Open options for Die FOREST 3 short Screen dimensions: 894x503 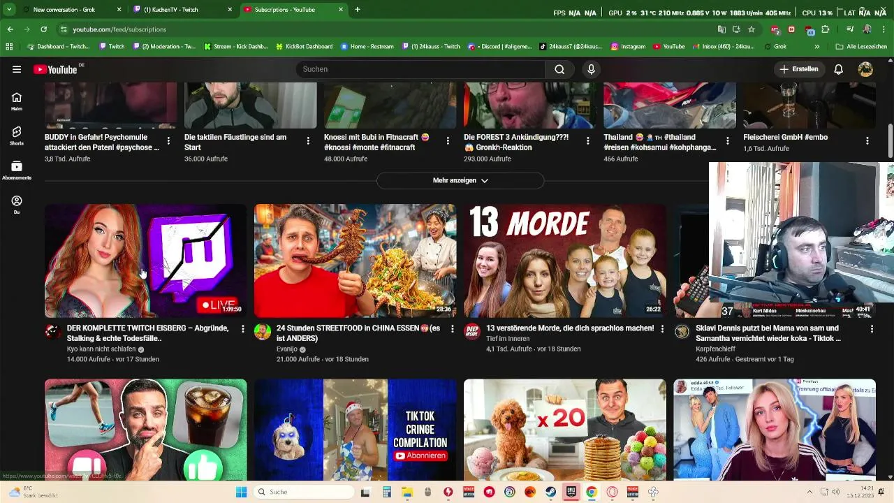[x=587, y=140]
